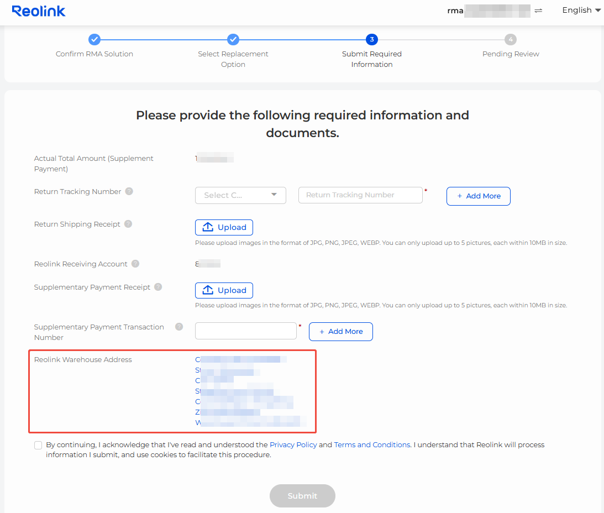
Task: Click Add More next to tracking number
Action: pyautogui.click(x=478, y=196)
